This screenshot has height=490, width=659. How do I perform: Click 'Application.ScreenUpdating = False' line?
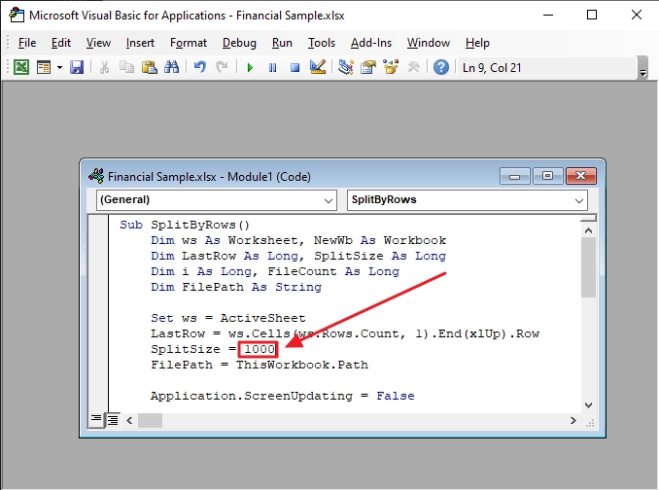(x=283, y=396)
